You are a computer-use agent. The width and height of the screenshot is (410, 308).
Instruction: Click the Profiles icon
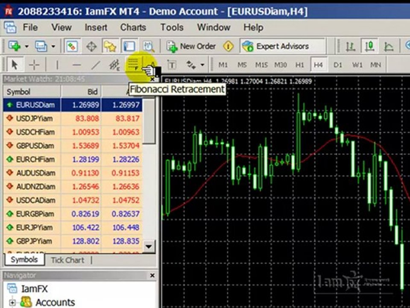(41, 46)
